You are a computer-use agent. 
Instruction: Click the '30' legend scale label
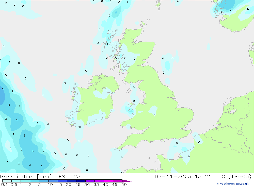click(87, 184)
